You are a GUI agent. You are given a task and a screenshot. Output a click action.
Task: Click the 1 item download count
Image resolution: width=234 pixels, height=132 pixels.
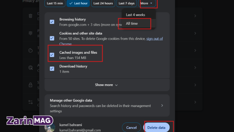point(64,72)
